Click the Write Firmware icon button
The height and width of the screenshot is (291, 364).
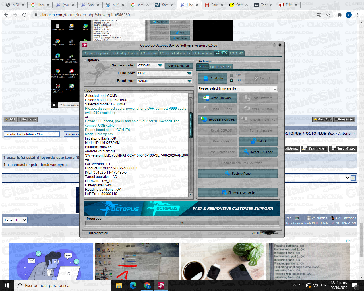[x=218, y=98]
